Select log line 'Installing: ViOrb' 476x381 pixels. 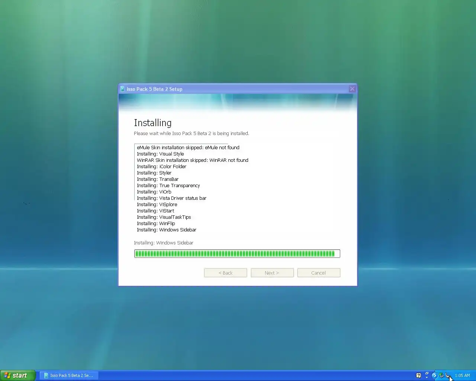tap(154, 192)
